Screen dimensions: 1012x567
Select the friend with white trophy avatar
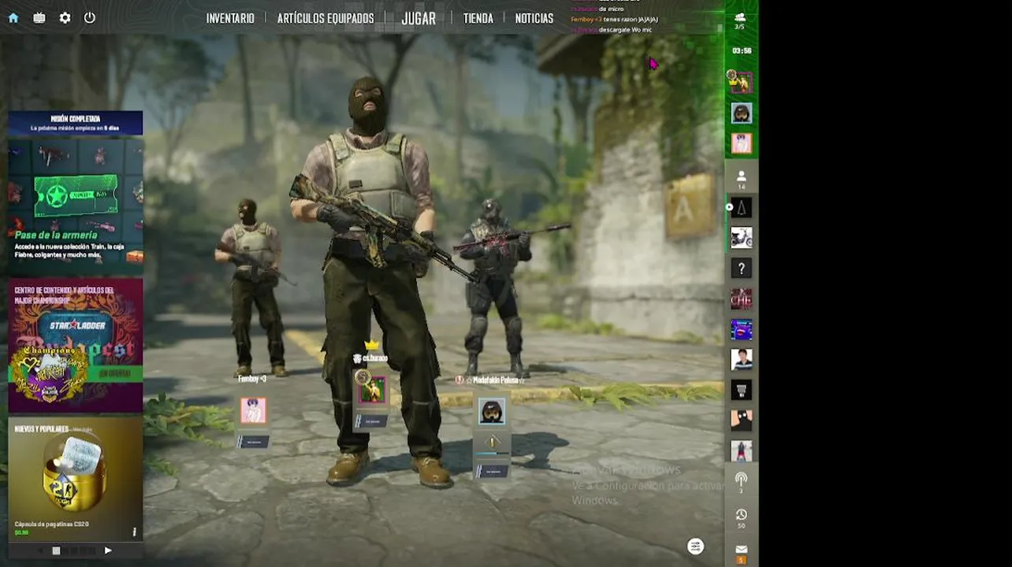click(x=741, y=390)
